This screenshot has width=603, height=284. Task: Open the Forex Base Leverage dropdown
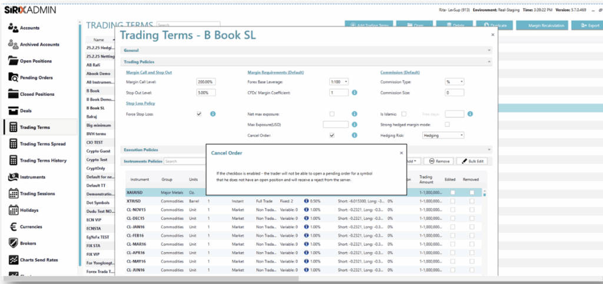pyautogui.click(x=339, y=82)
